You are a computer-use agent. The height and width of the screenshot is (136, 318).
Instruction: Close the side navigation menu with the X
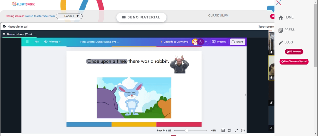tap(279, 3)
